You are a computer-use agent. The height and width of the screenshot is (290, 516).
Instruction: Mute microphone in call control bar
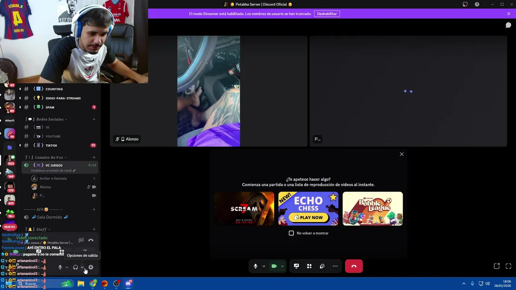[x=255, y=266]
